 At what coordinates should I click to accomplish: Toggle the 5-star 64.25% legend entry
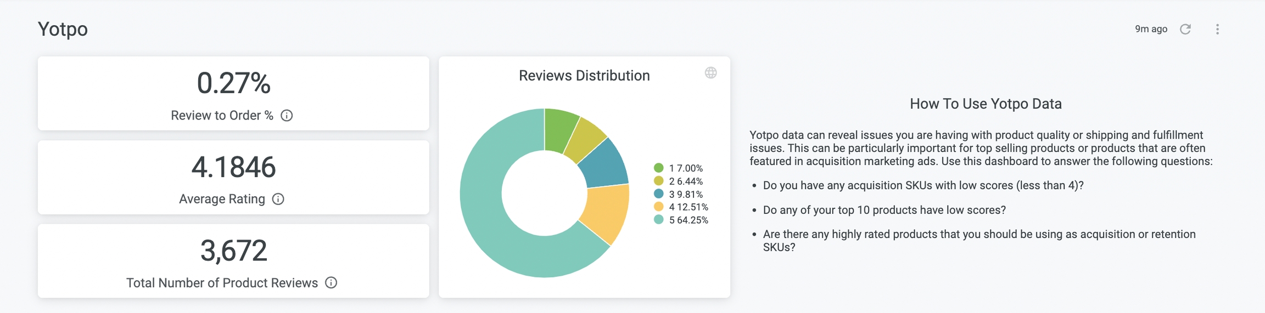(681, 220)
